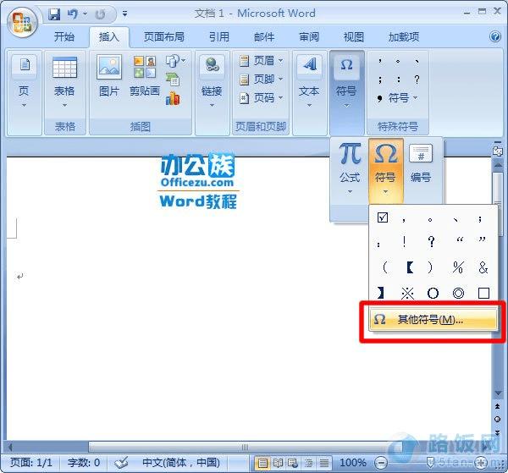
Task: Undo the last action
Action: [x=72, y=14]
